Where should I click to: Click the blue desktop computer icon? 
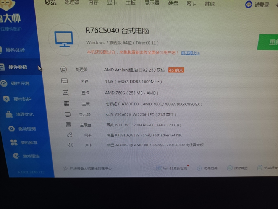pos(64,39)
